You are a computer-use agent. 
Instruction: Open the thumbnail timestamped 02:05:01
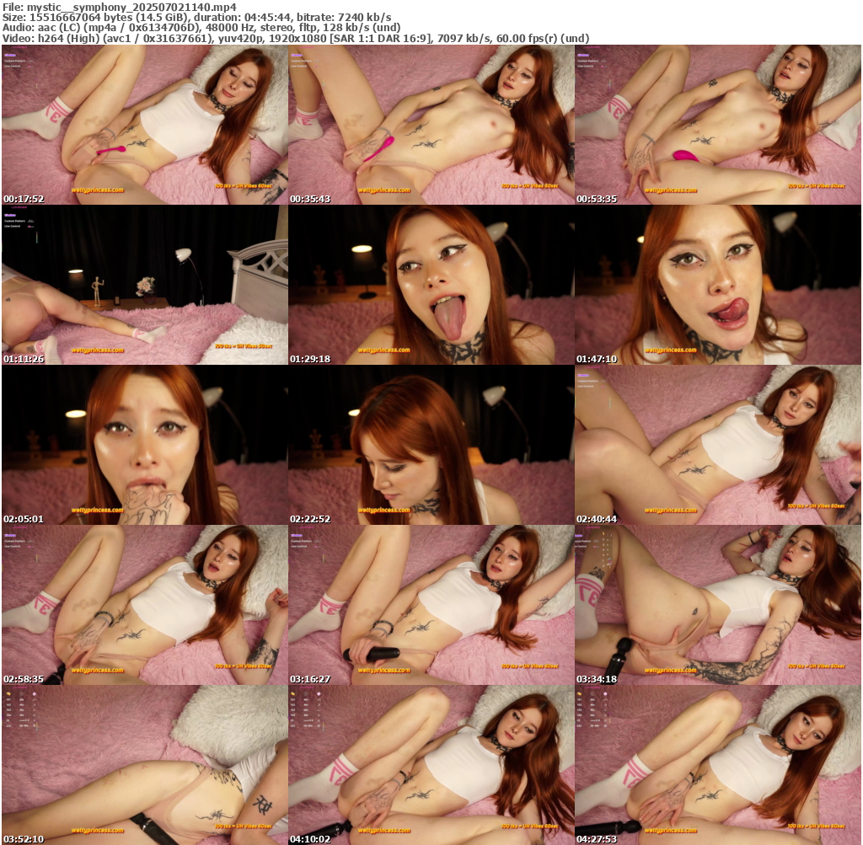(144, 445)
